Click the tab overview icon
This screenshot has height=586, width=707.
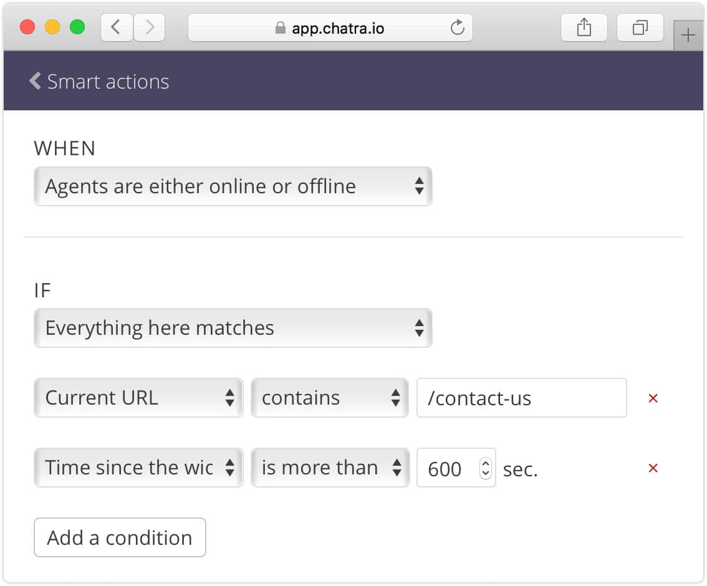(x=640, y=27)
